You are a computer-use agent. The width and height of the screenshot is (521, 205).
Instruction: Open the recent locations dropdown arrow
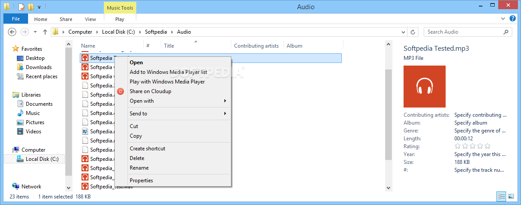[x=35, y=32]
